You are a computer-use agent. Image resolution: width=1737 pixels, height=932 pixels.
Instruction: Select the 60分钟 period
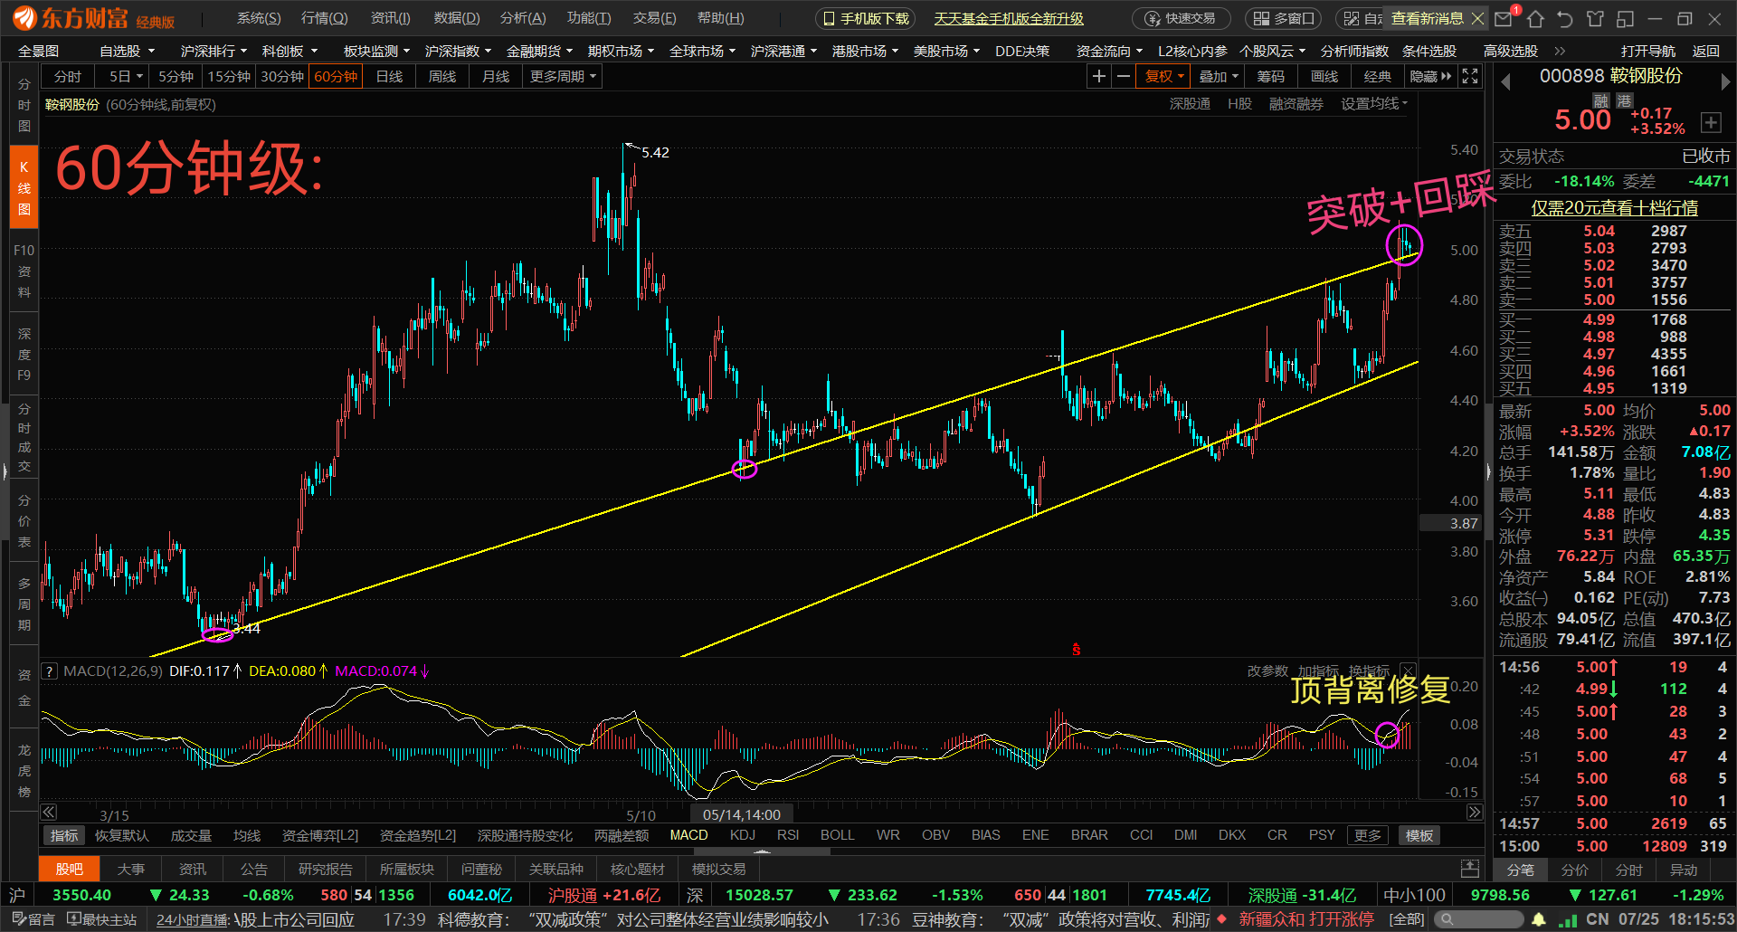tap(336, 77)
